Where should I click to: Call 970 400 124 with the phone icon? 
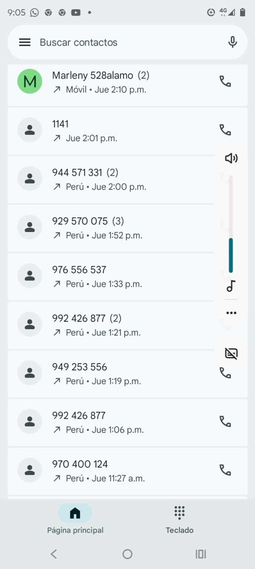pos(225,470)
